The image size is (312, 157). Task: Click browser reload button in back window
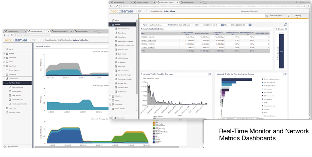[x=12, y=35]
